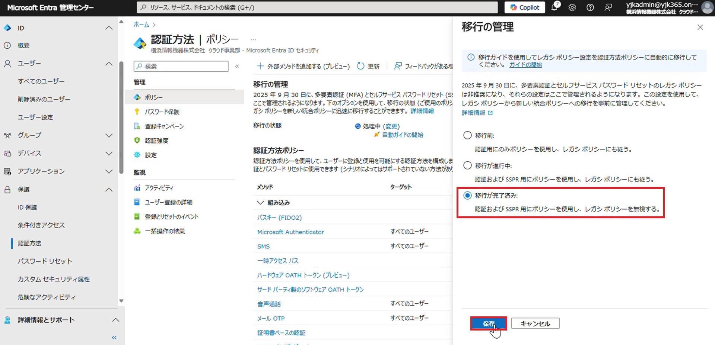Viewport: 715px width, 345px height.
Task: Click the 保存 button
Action: tap(488, 323)
